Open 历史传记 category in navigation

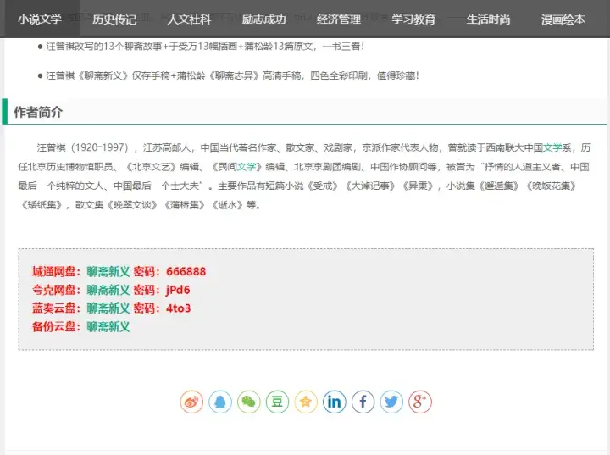pos(114,19)
